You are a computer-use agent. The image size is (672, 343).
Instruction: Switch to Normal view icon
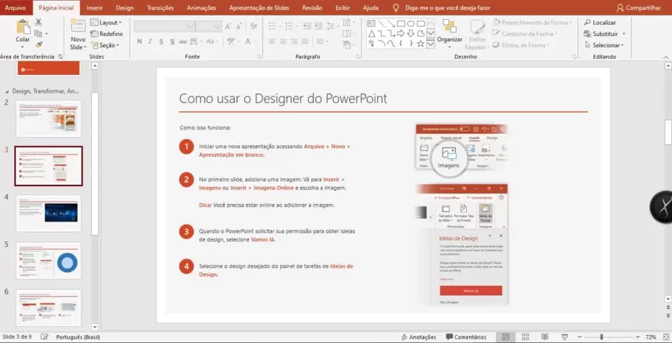click(x=506, y=337)
